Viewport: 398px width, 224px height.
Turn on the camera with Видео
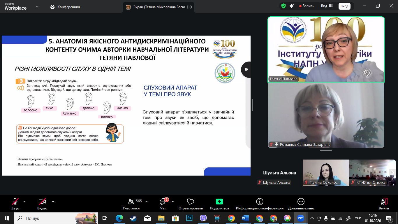coord(42,204)
